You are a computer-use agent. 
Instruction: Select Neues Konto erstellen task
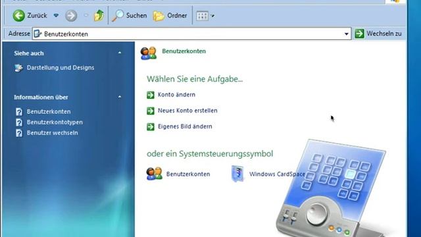[x=187, y=111]
